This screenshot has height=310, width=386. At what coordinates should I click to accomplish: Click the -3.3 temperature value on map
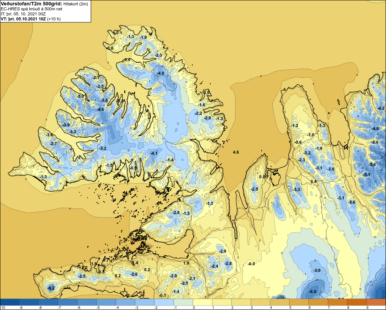point(296,189)
